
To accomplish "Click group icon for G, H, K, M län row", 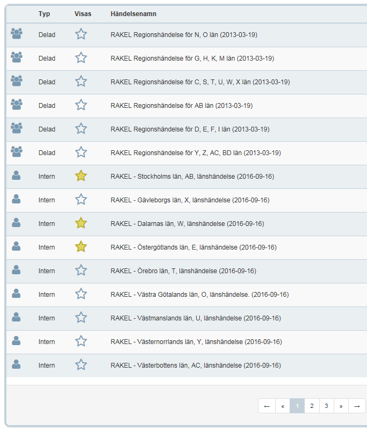I will click(x=17, y=57).
